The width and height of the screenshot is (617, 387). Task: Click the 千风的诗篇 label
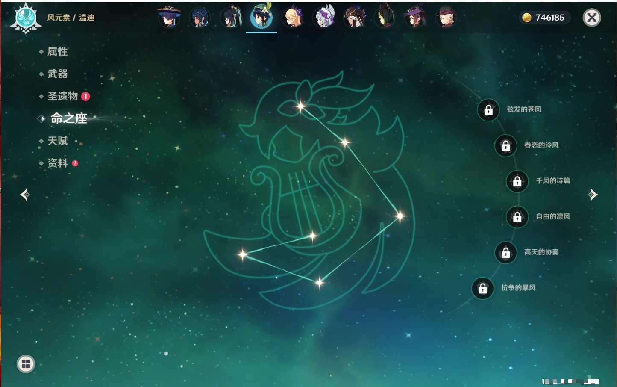(x=553, y=180)
